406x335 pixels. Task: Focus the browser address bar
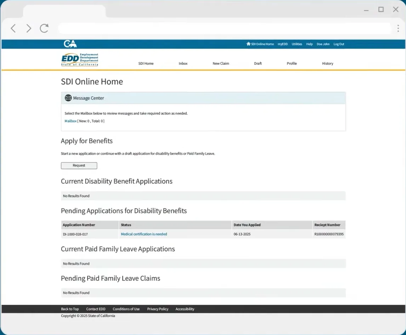[x=224, y=28]
